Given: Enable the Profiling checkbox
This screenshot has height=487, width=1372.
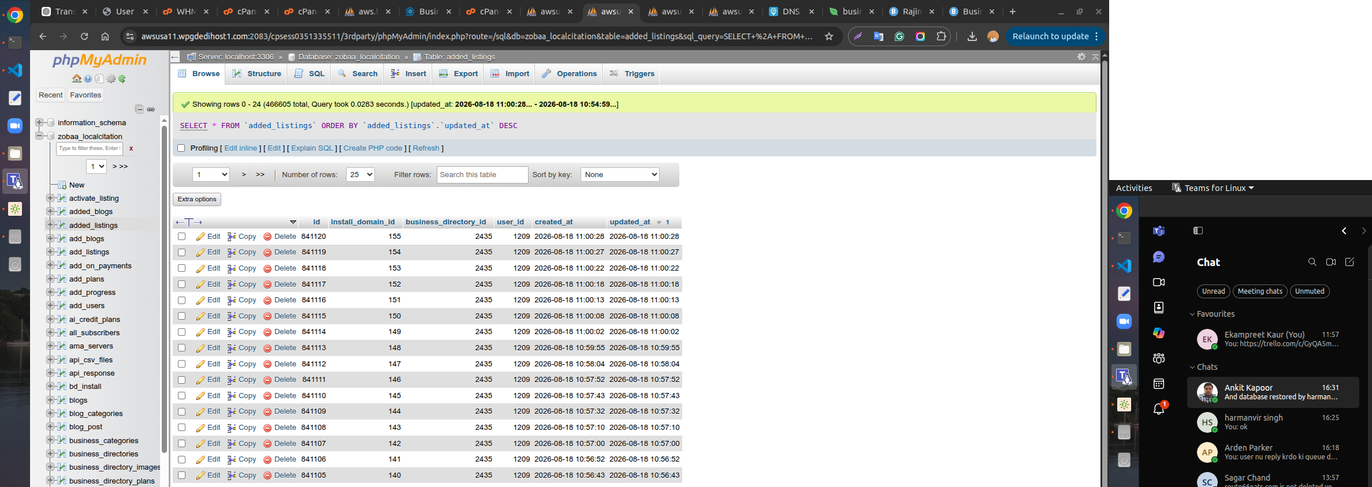Looking at the screenshot, I should [181, 148].
